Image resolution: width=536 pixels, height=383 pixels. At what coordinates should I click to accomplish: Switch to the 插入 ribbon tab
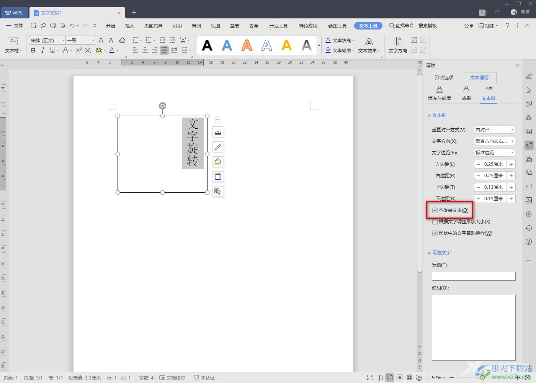[130, 26]
